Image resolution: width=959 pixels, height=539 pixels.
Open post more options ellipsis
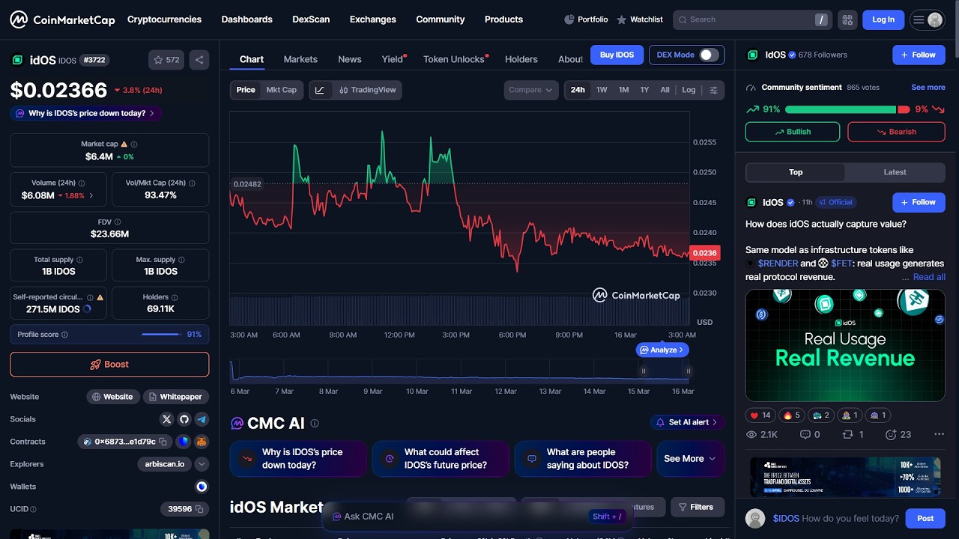point(939,434)
